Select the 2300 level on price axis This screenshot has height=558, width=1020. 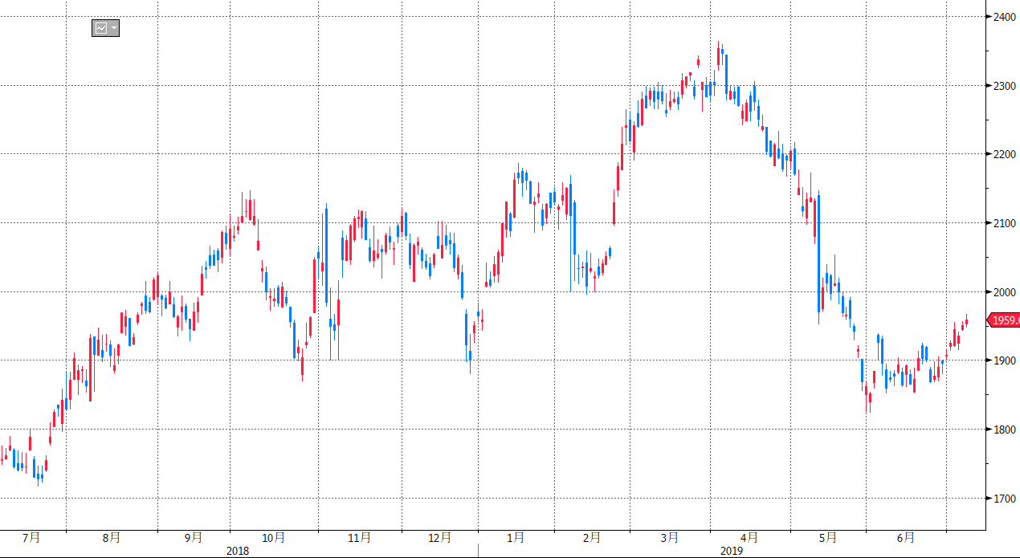click(1004, 85)
